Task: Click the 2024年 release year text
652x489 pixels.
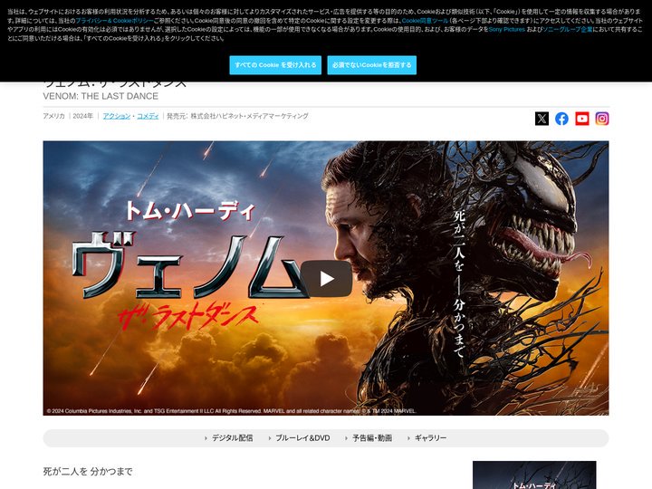Action: tap(82, 116)
